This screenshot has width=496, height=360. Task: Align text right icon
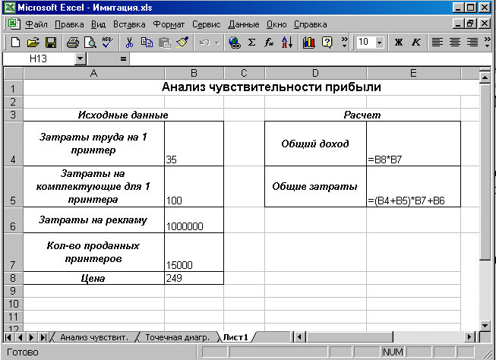click(x=472, y=42)
